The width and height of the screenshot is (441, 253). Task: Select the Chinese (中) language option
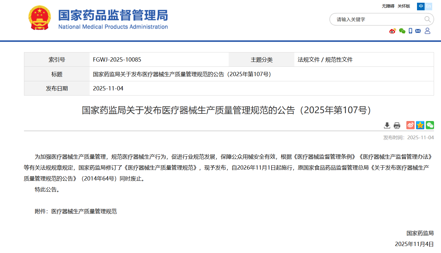tap(421, 6)
